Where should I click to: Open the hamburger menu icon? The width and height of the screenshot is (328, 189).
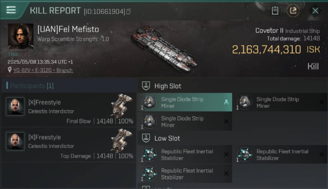click(x=11, y=10)
